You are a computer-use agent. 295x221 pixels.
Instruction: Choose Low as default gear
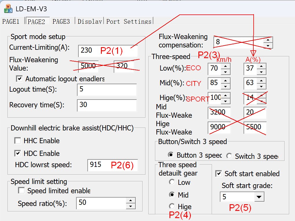[x=172, y=182]
